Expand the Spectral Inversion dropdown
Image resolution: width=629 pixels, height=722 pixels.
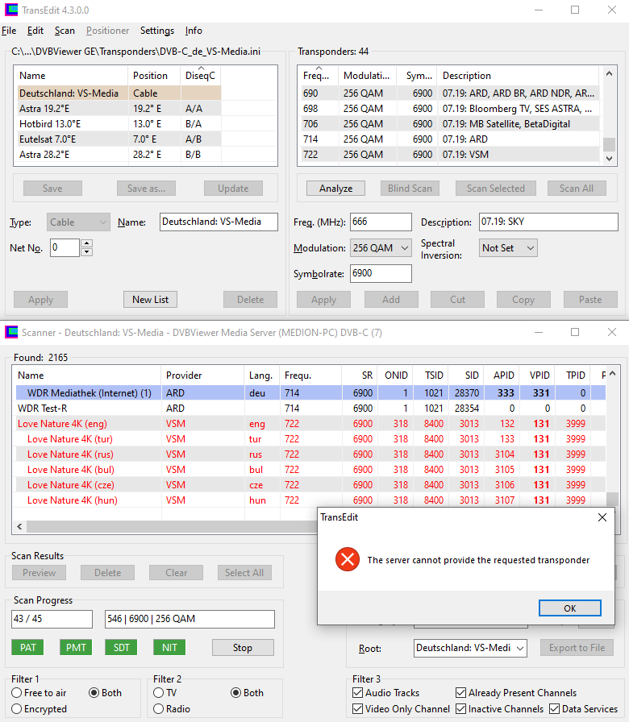point(508,248)
